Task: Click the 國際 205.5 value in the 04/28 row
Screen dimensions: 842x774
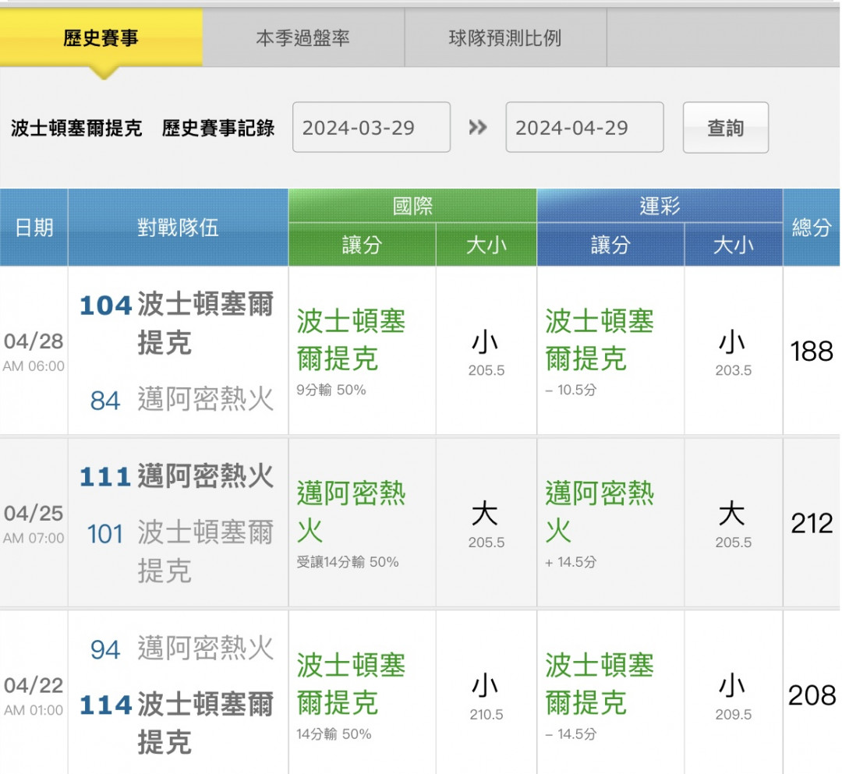Action: click(486, 370)
